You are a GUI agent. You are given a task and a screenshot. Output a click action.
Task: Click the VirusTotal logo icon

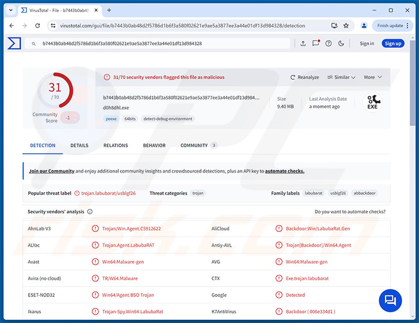(x=14, y=43)
